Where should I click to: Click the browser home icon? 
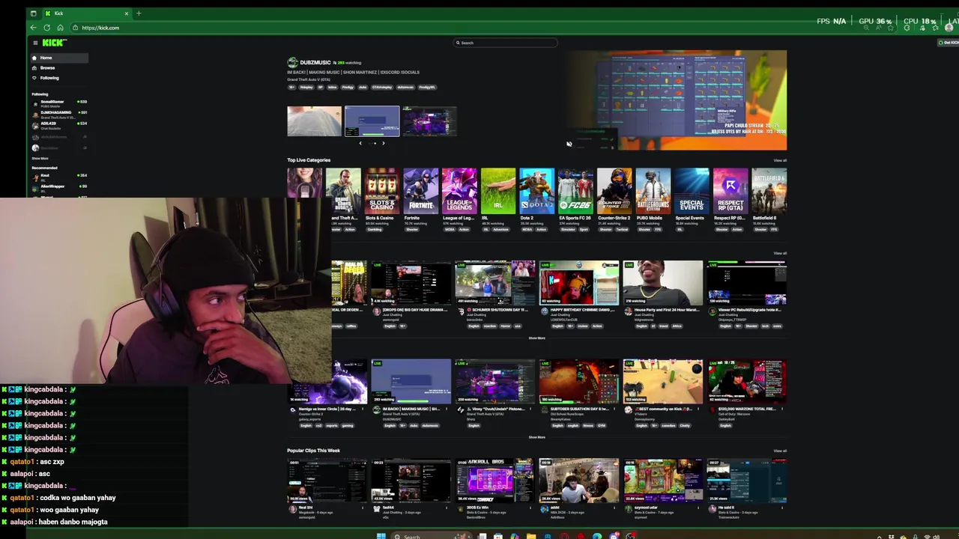click(x=60, y=28)
